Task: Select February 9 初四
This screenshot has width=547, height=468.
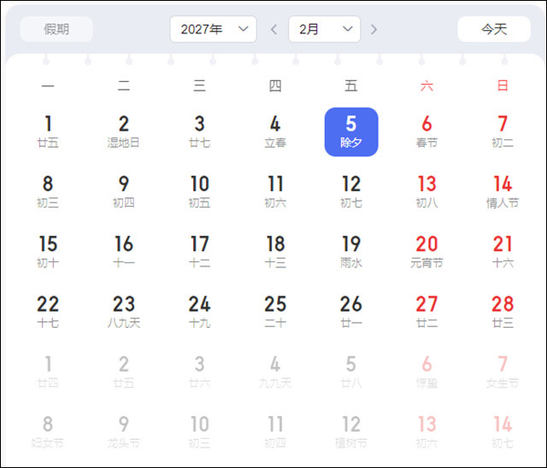Action: click(123, 192)
